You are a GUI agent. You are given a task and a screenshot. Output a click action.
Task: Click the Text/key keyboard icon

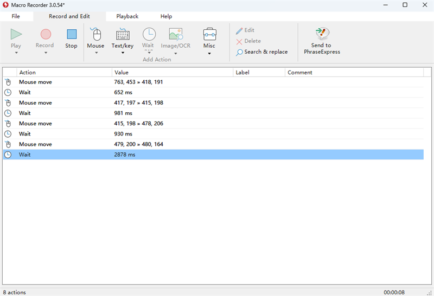(123, 35)
